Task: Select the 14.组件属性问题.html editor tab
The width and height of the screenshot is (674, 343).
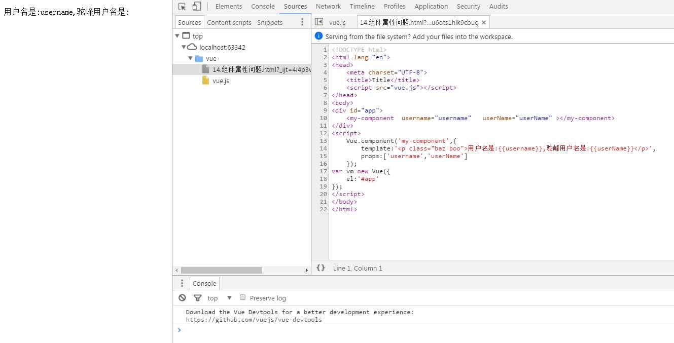Action: point(419,22)
